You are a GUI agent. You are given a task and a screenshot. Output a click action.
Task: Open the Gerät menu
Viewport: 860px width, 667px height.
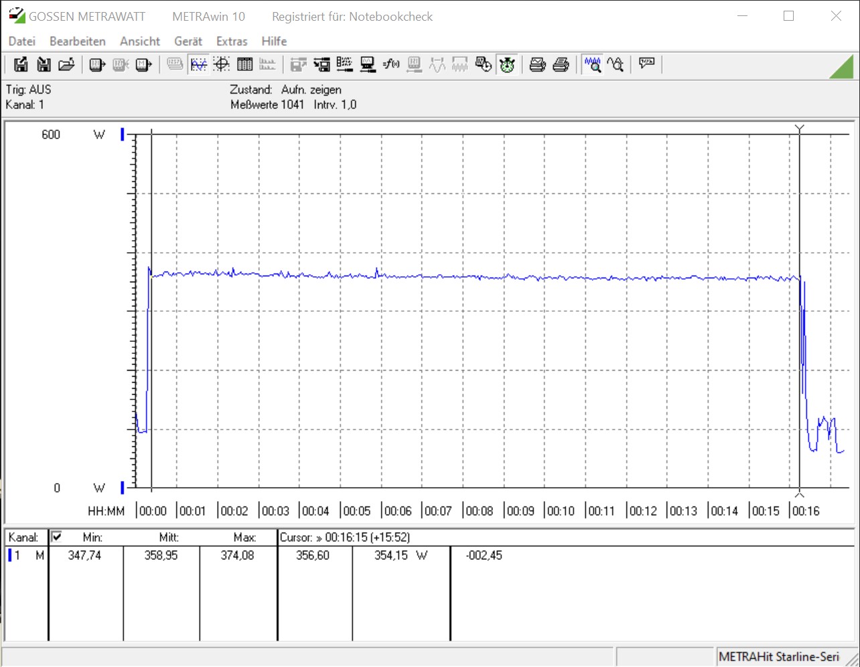[188, 41]
